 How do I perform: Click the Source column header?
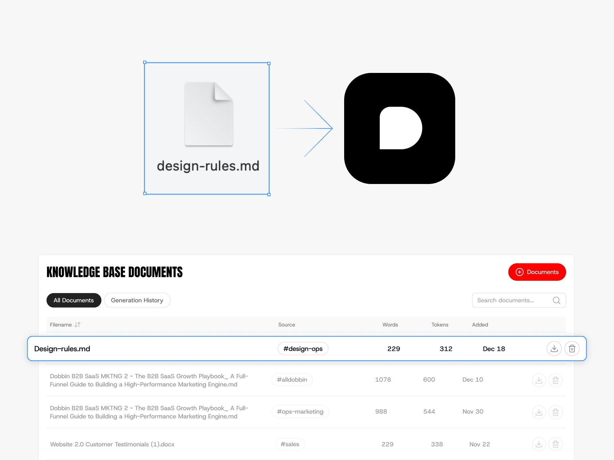click(287, 325)
